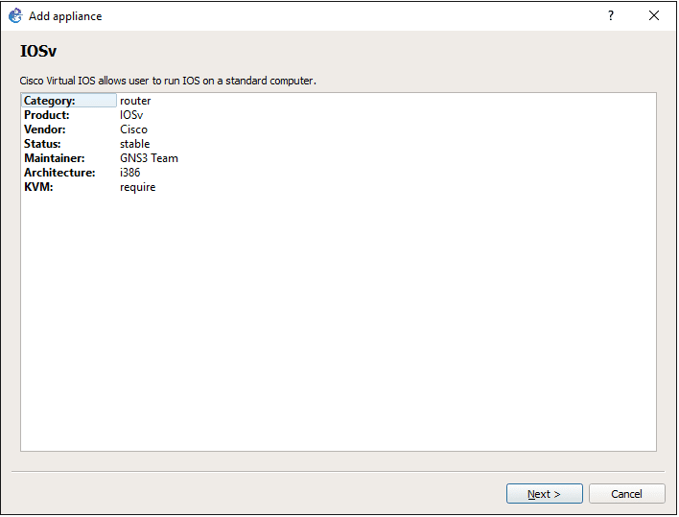Click the GNS3 app icon in title bar
Screen dimensions: 679x517
(x=15, y=15)
